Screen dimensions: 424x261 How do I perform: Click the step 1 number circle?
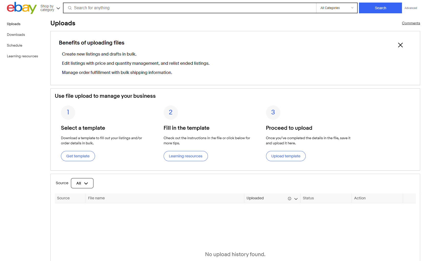[68, 112]
